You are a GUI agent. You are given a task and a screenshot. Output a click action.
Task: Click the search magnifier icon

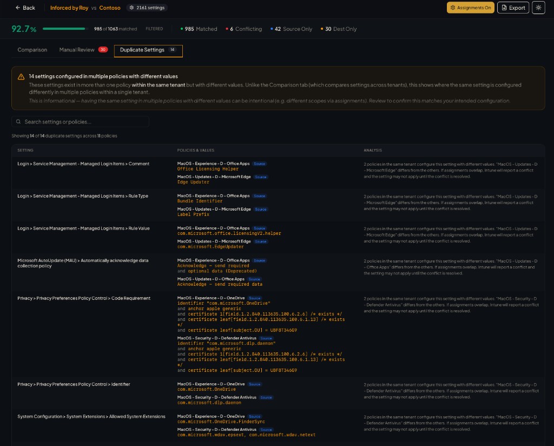pos(18,121)
